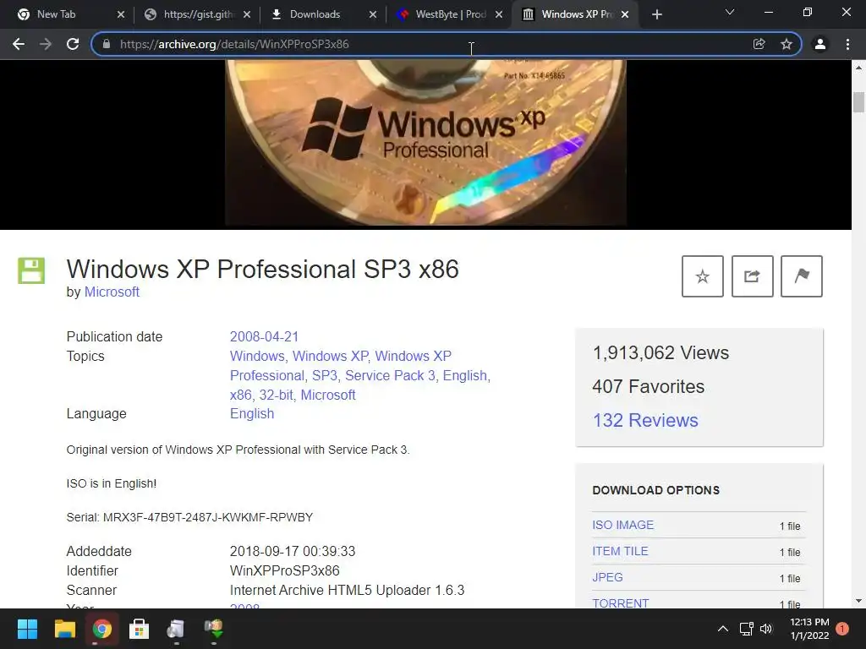
Task: Download the TORRENT file
Action: [x=621, y=603]
